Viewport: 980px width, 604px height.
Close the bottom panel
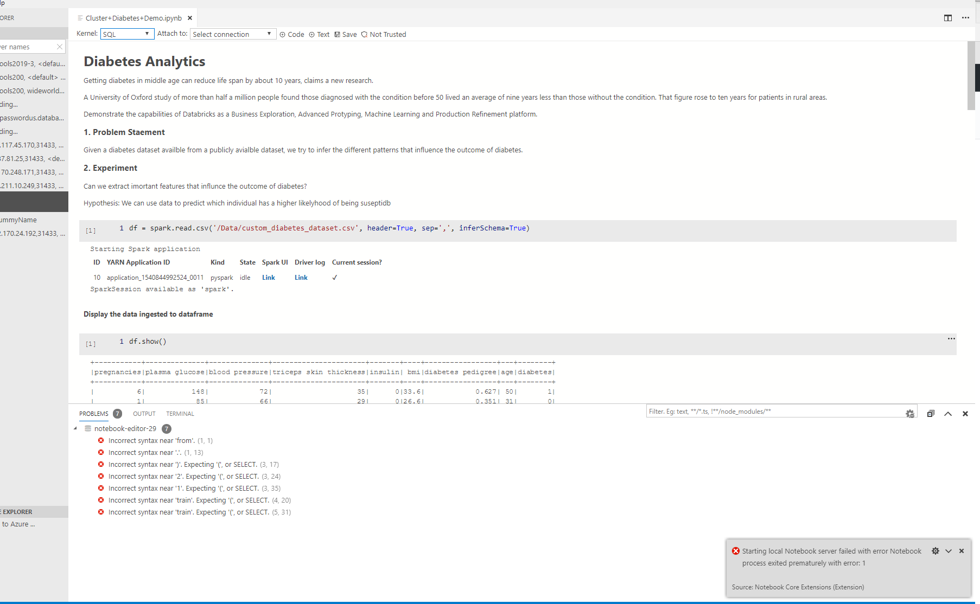coord(965,414)
